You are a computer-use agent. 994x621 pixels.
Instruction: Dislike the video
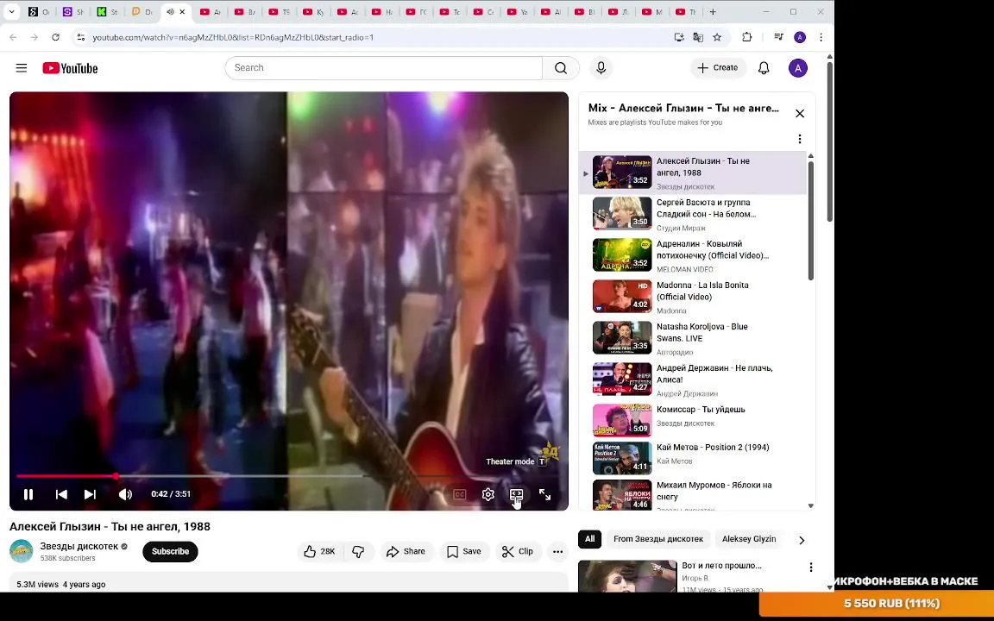[x=359, y=551]
